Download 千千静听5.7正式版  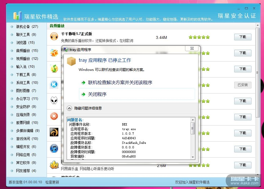click(x=243, y=37)
